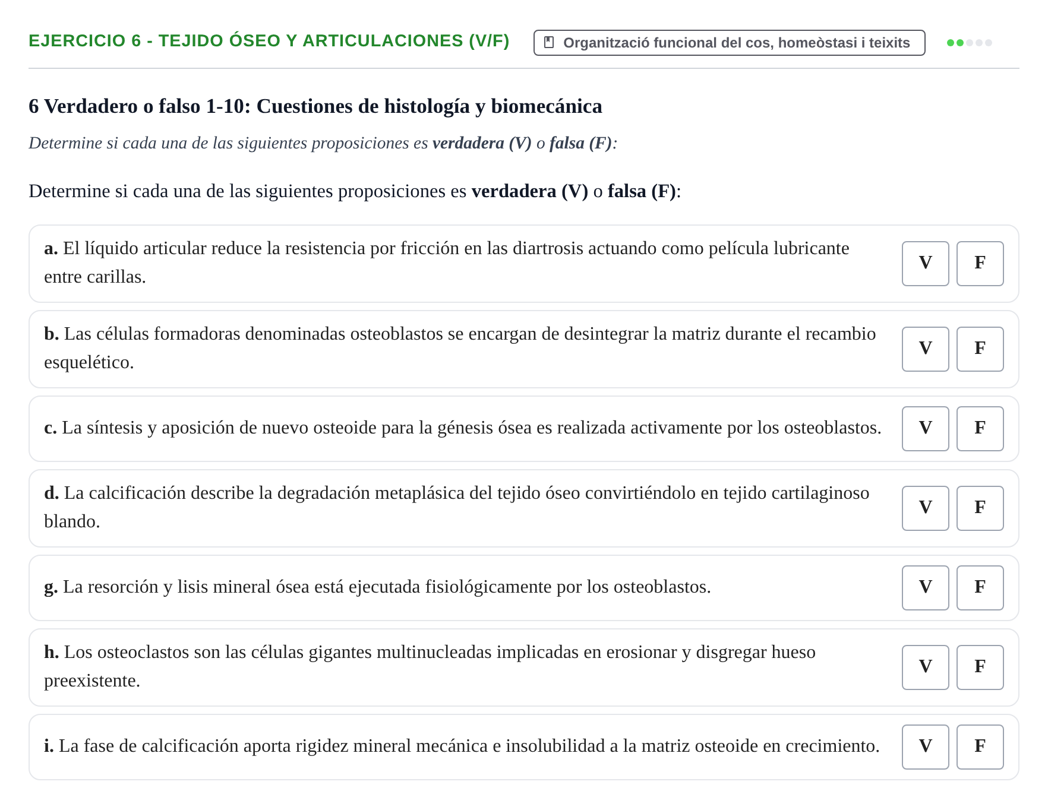The width and height of the screenshot is (1048, 810).
Task: Click the book icon in the topic tag
Action: pos(549,43)
